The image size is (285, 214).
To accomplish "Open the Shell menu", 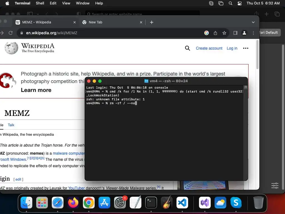I will (40, 3).
